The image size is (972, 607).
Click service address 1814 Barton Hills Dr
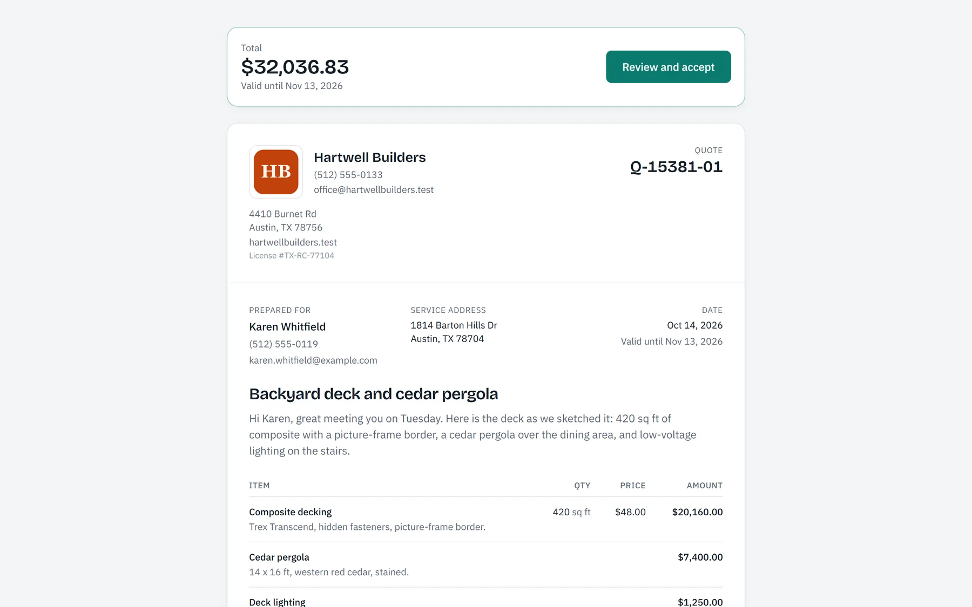coord(454,325)
